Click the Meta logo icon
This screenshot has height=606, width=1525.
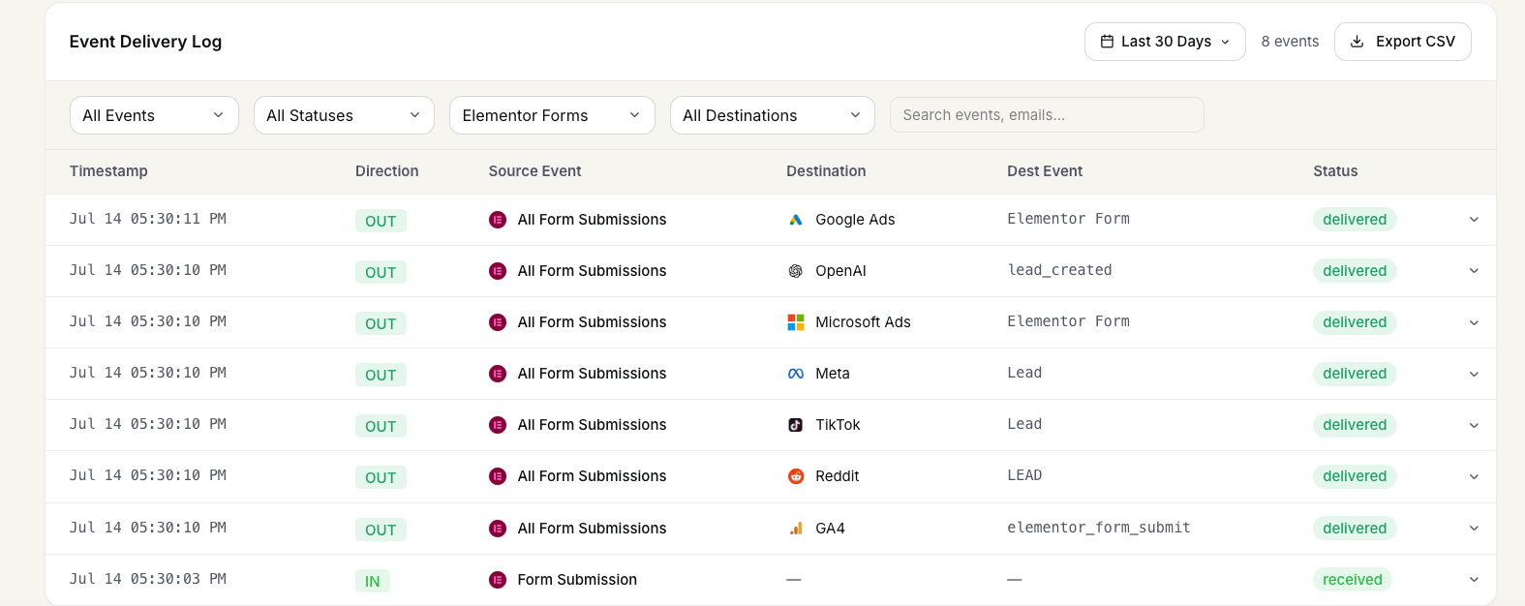coord(796,374)
